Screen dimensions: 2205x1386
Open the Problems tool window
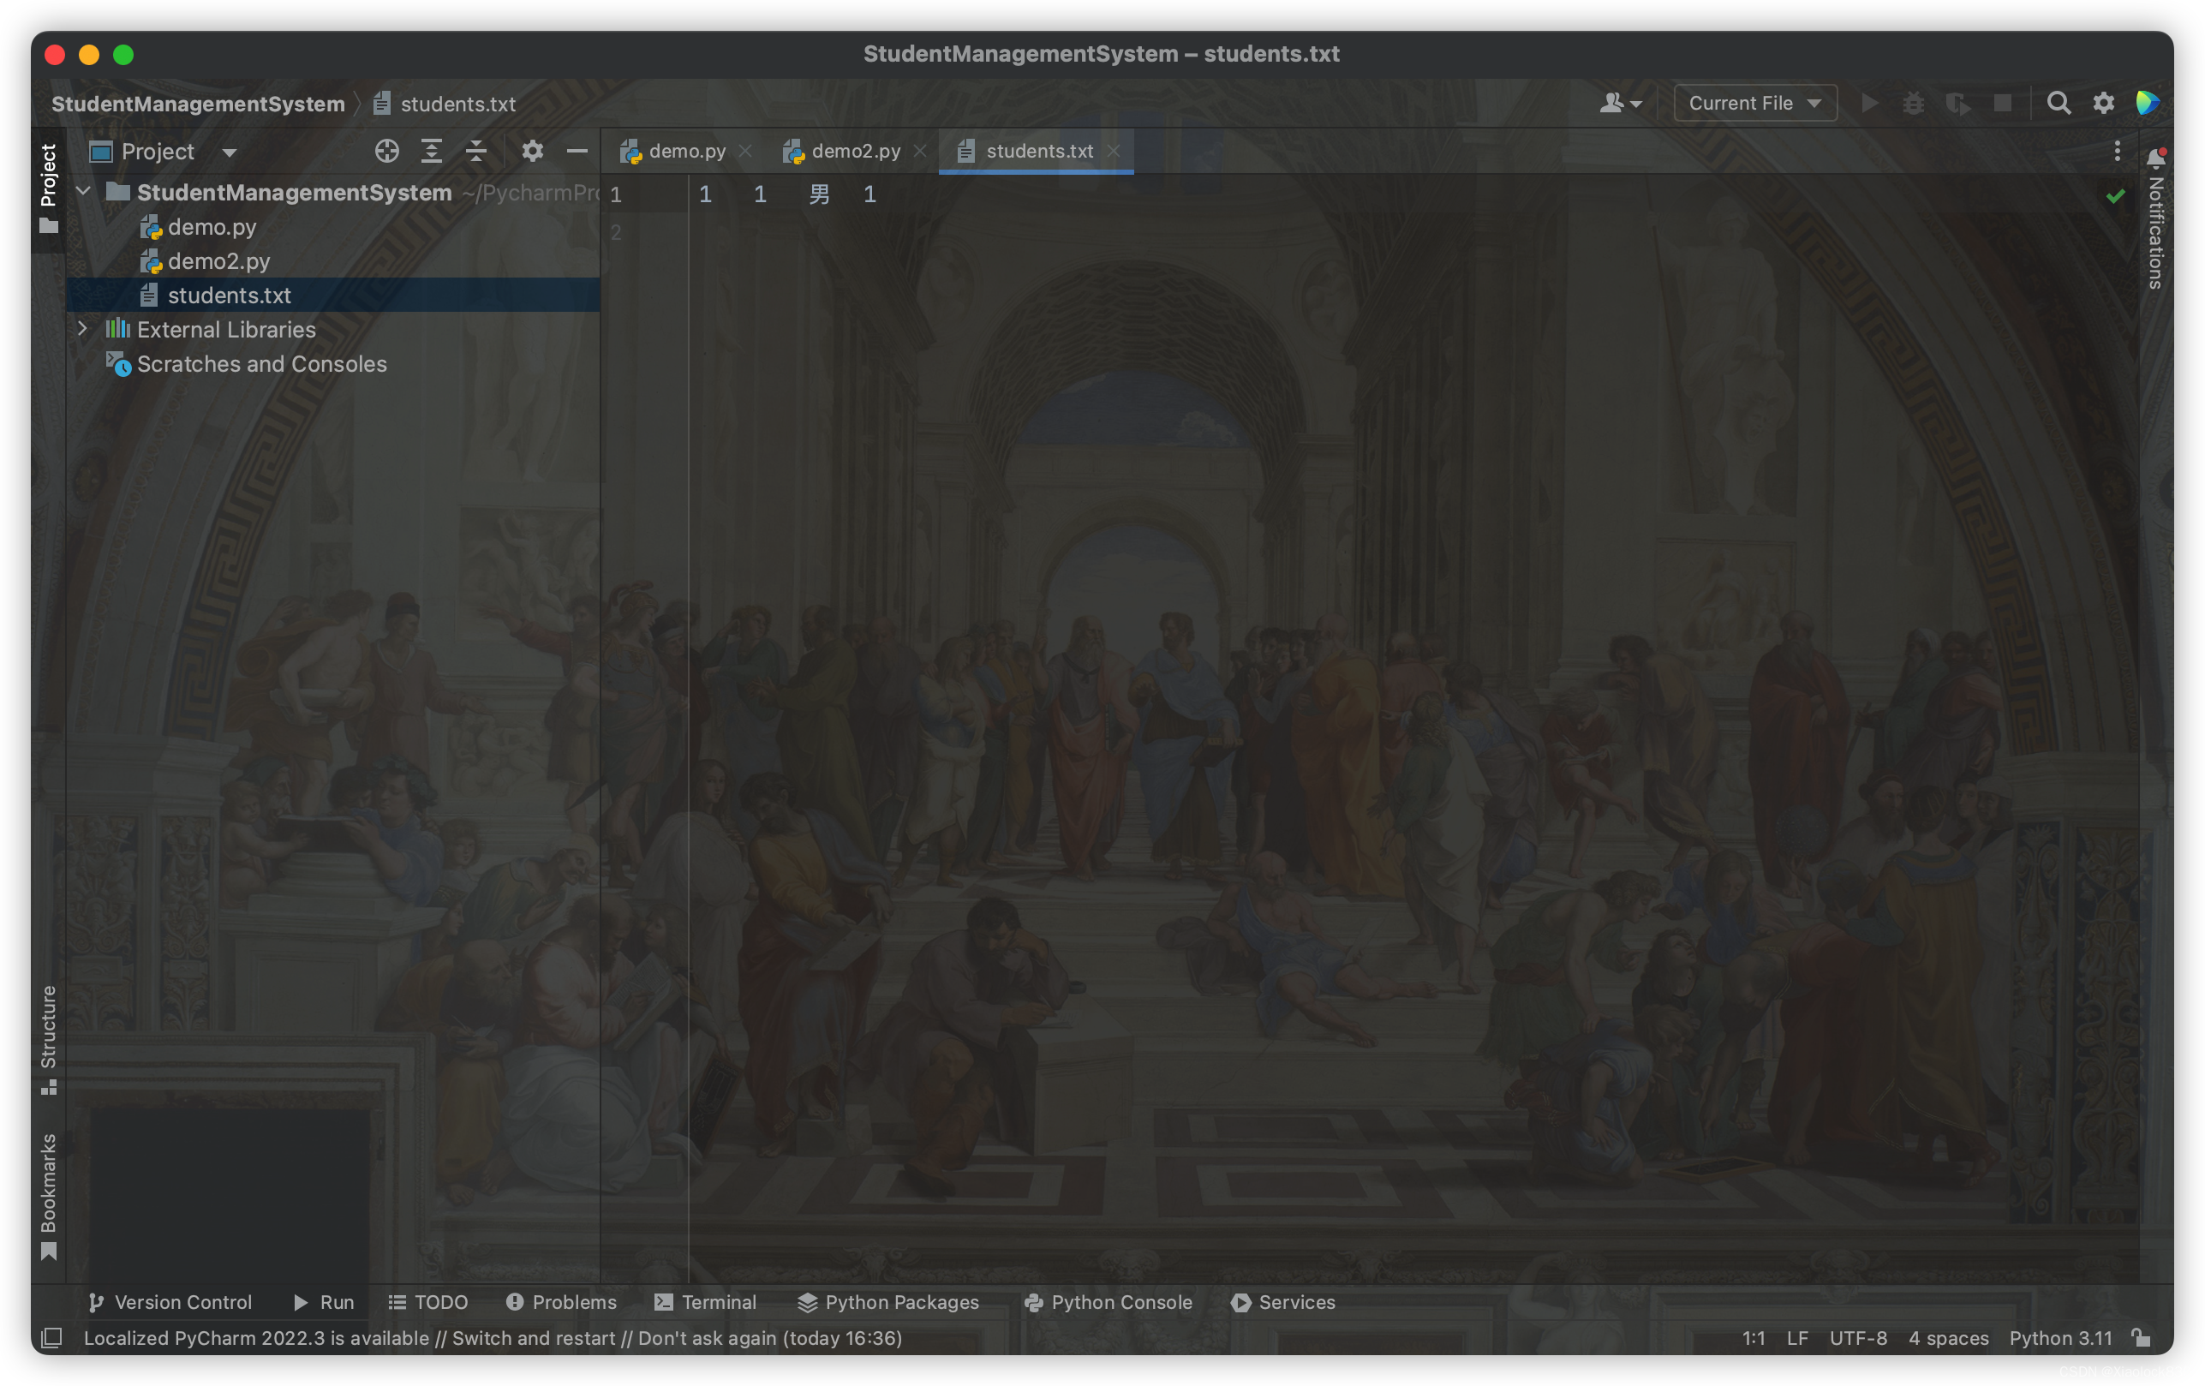561,1302
